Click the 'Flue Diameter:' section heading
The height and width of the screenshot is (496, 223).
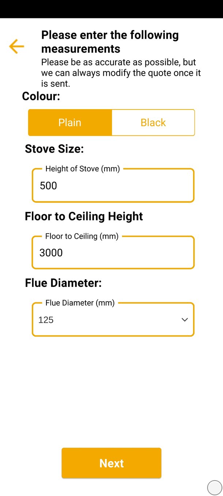click(x=63, y=283)
